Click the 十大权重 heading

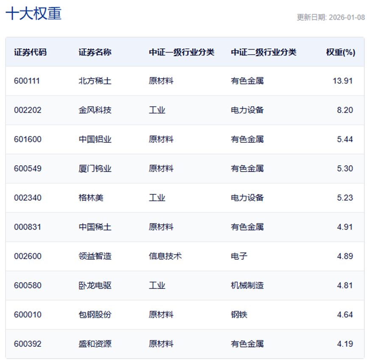point(34,14)
